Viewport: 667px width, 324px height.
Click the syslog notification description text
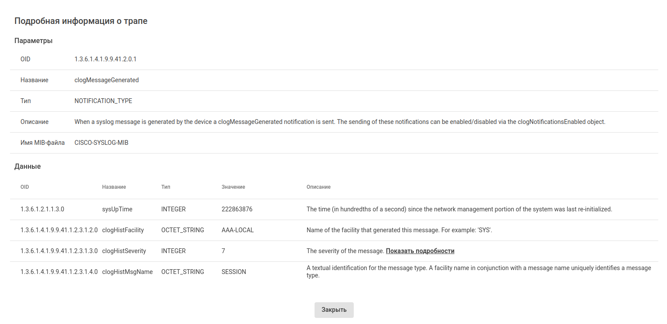coord(340,122)
